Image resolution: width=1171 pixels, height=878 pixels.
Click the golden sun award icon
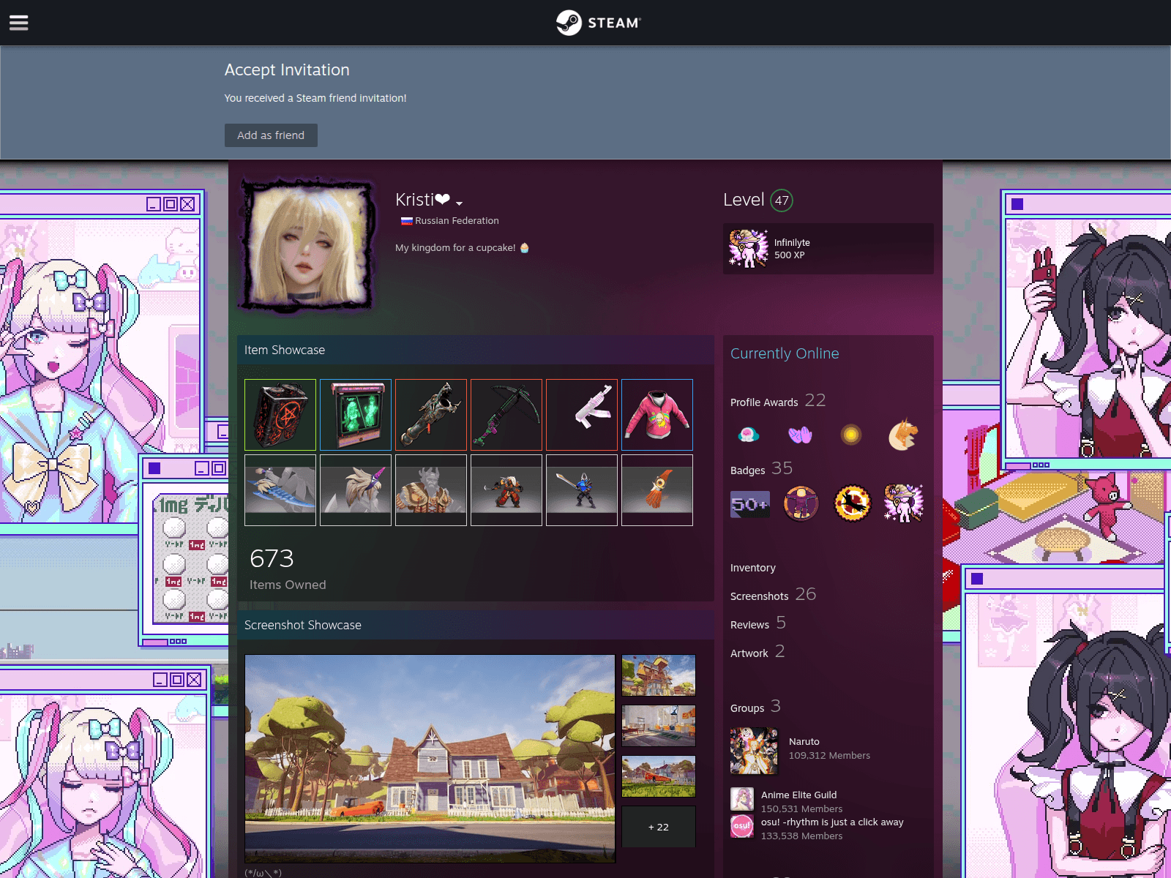click(851, 435)
